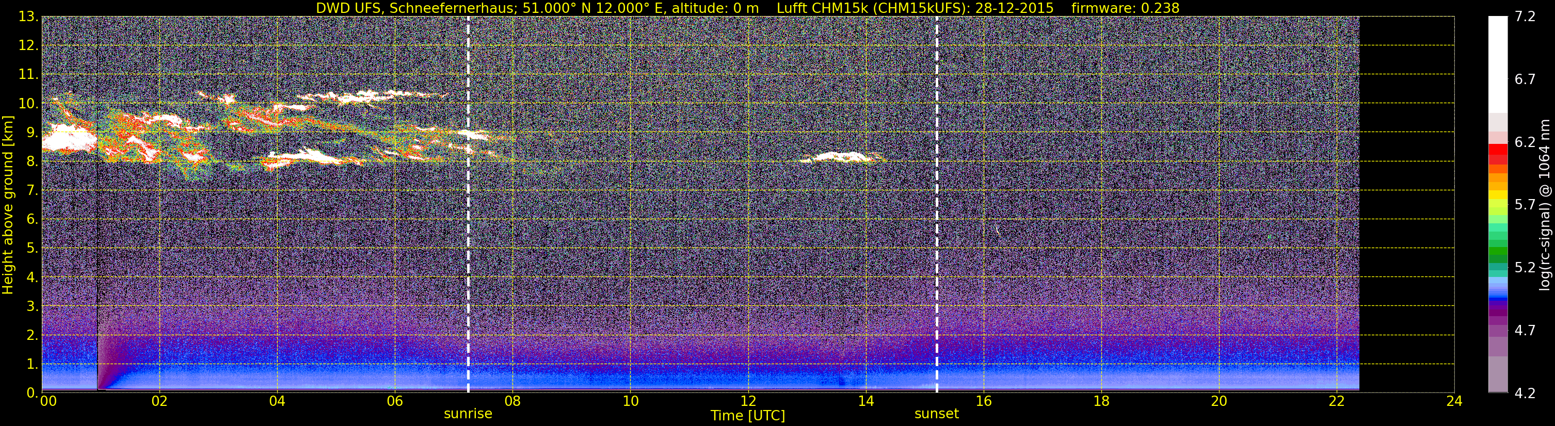Click the height tick label '9.'

(32, 132)
